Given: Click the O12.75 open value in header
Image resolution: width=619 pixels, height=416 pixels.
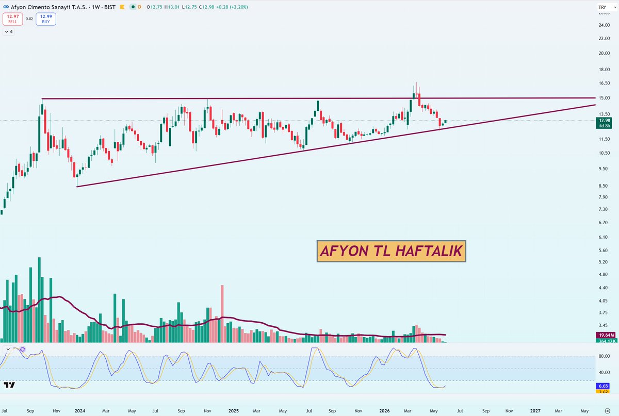Looking at the screenshot, I should click(x=155, y=7).
